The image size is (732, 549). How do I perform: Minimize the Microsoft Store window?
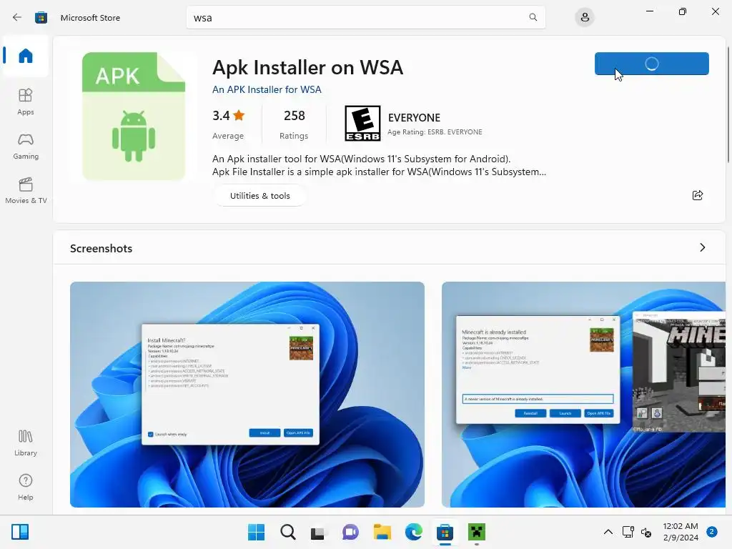[649, 11]
